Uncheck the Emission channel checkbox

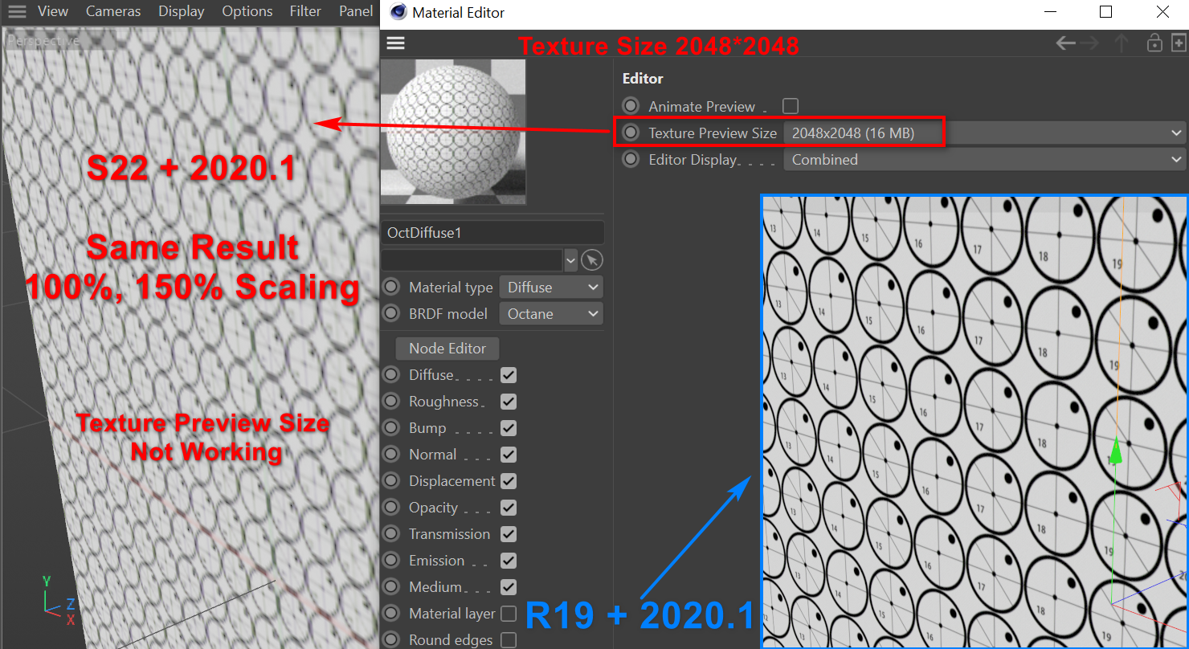point(509,561)
